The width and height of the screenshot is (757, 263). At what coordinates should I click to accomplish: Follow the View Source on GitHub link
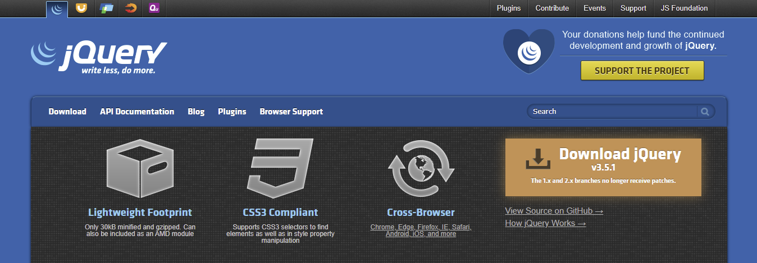pos(554,211)
